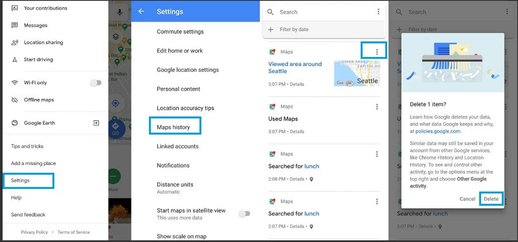Open overflow menu beside history search
The image size is (518, 242).
(x=378, y=12)
